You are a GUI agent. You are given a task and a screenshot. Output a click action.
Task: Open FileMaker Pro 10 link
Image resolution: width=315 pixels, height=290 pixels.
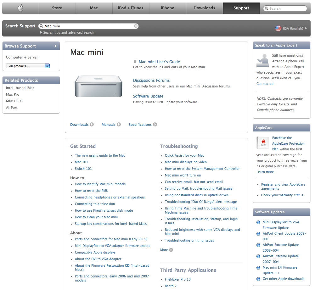tap(177, 279)
